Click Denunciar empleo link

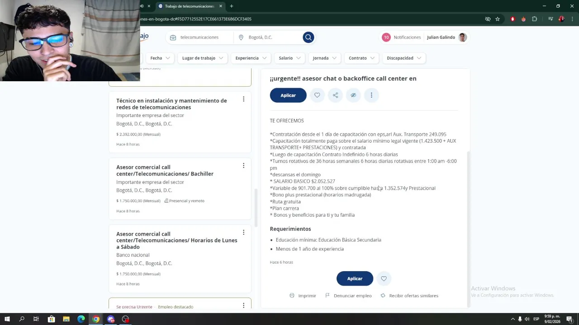348,296
